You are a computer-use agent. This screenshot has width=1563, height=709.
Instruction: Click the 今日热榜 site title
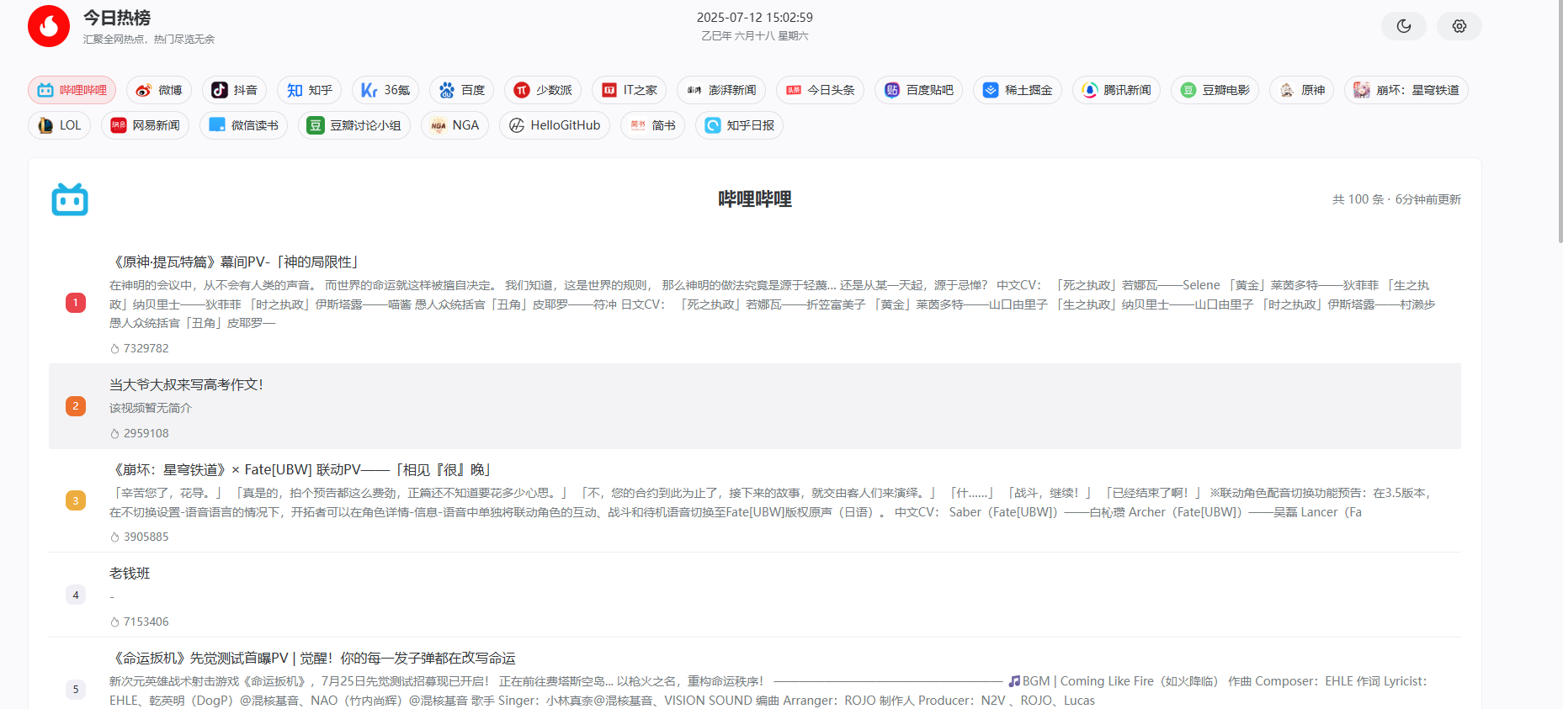point(117,18)
